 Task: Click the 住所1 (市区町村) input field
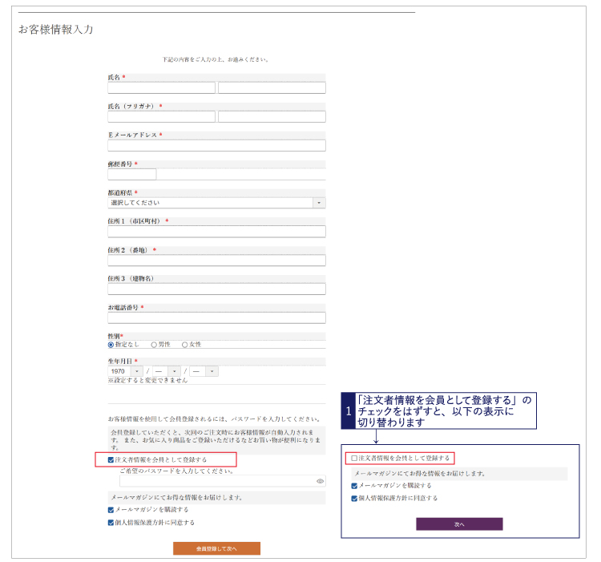[216, 232]
